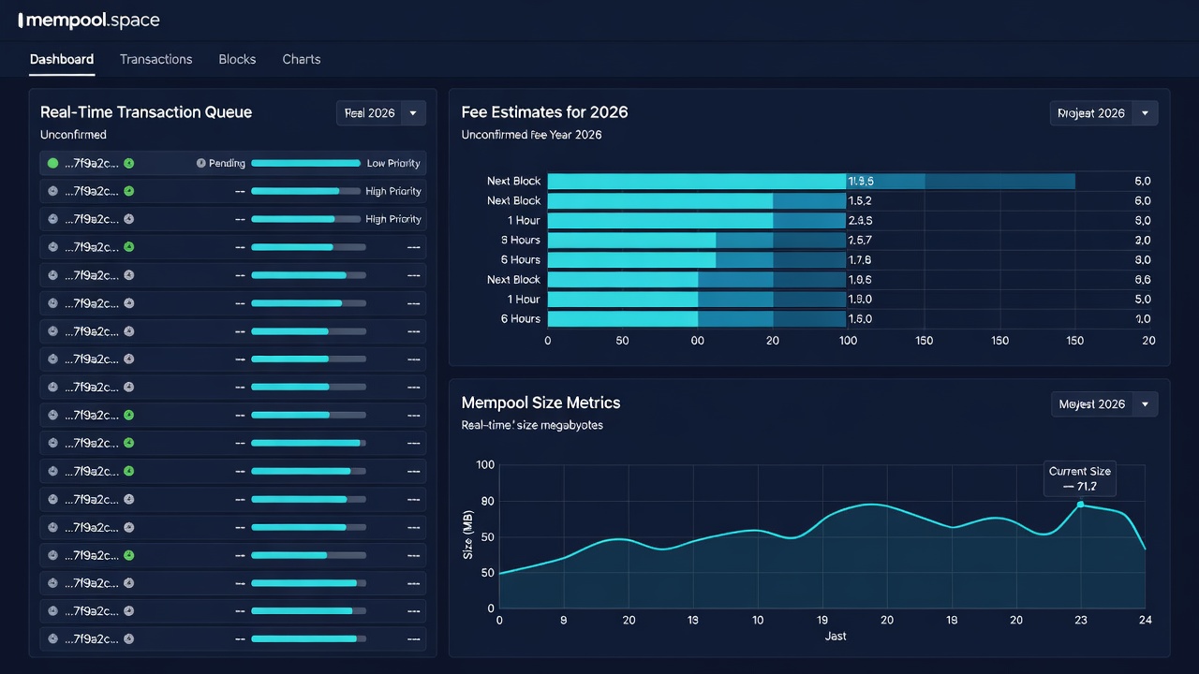
Task: Click the teal data point under Current Size
Action: pos(1080,504)
